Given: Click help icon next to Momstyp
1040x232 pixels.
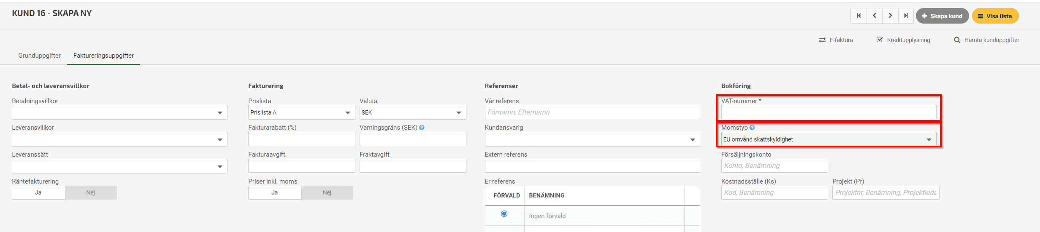Looking at the screenshot, I should (752, 128).
